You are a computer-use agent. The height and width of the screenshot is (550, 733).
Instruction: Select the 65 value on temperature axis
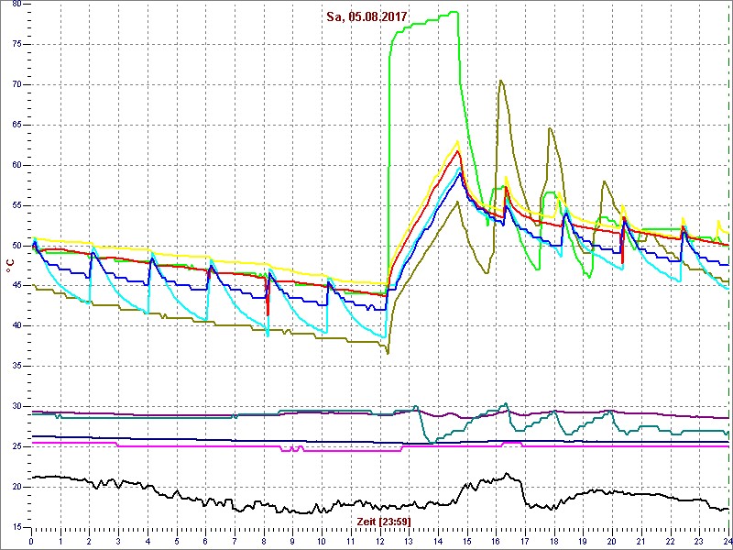pos(16,125)
